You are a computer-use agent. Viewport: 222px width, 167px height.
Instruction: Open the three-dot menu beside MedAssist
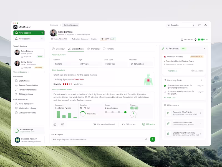coord(43,27)
